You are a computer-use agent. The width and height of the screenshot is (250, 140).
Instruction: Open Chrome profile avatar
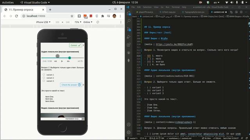(x=114, y=16)
